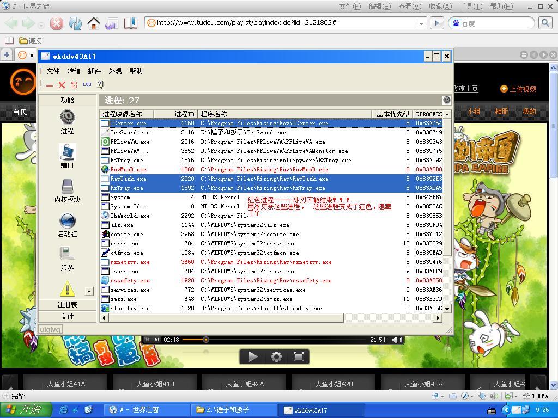Expand the sidebar dropdown arrow beside warning icon
This screenshot has height=418, width=558.
(89, 292)
